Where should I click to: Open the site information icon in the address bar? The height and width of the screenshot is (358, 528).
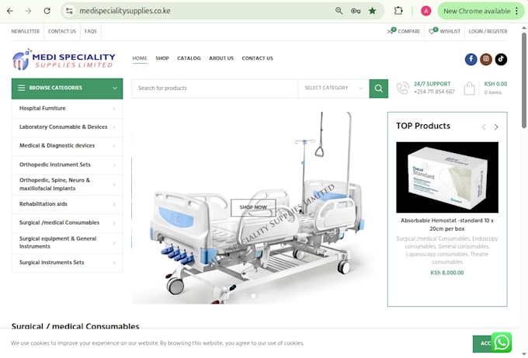click(69, 11)
